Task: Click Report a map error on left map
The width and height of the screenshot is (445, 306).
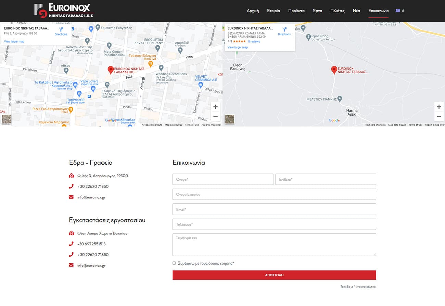Action: pyautogui.click(x=211, y=125)
